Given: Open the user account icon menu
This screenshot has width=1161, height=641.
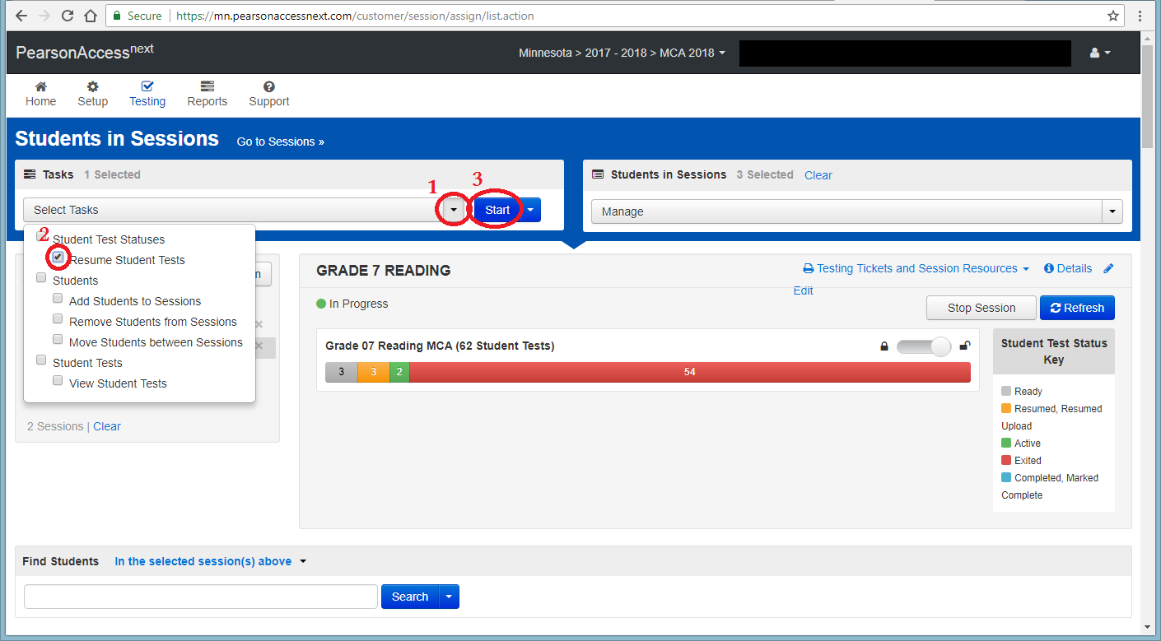Looking at the screenshot, I should pyautogui.click(x=1099, y=53).
